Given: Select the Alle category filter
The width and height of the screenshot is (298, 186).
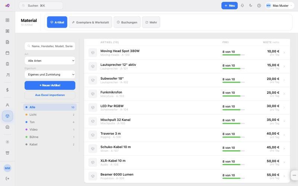Looking at the screenshot, I should click(50, 107).
